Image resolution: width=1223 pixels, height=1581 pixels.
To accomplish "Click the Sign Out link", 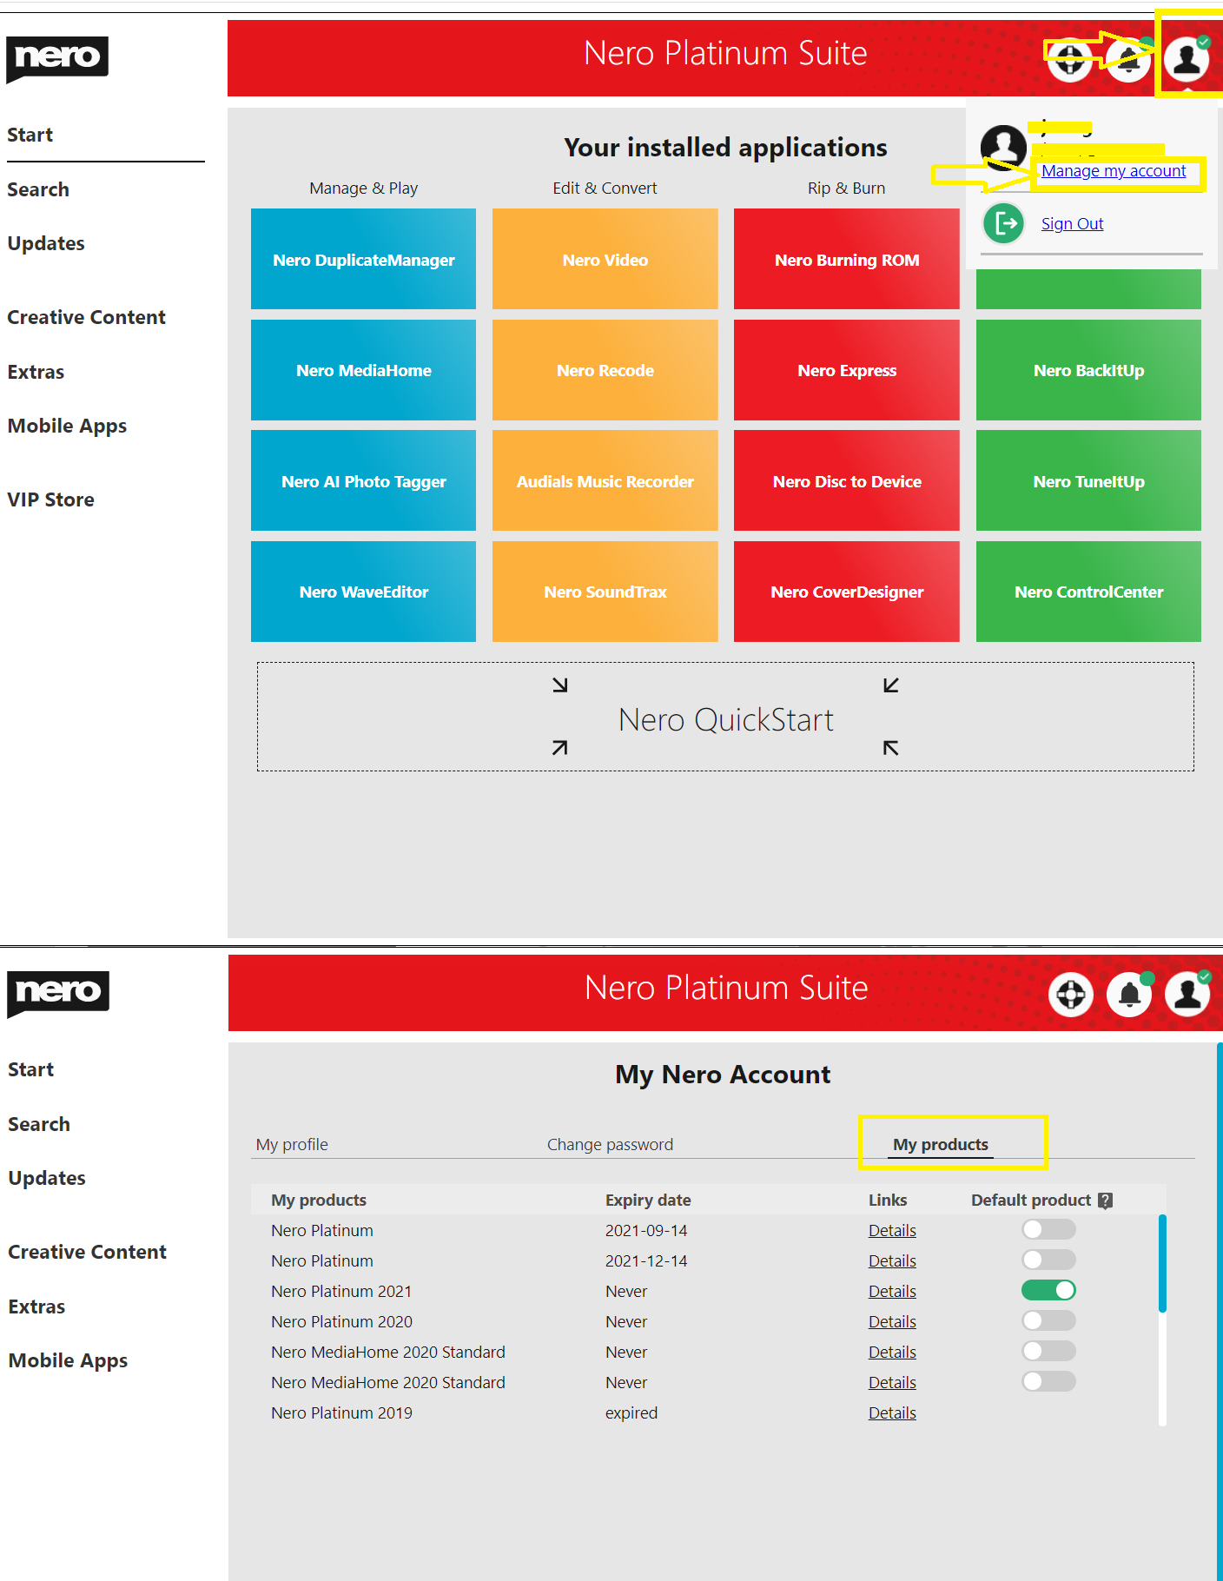I will [x=1073, y=224].
